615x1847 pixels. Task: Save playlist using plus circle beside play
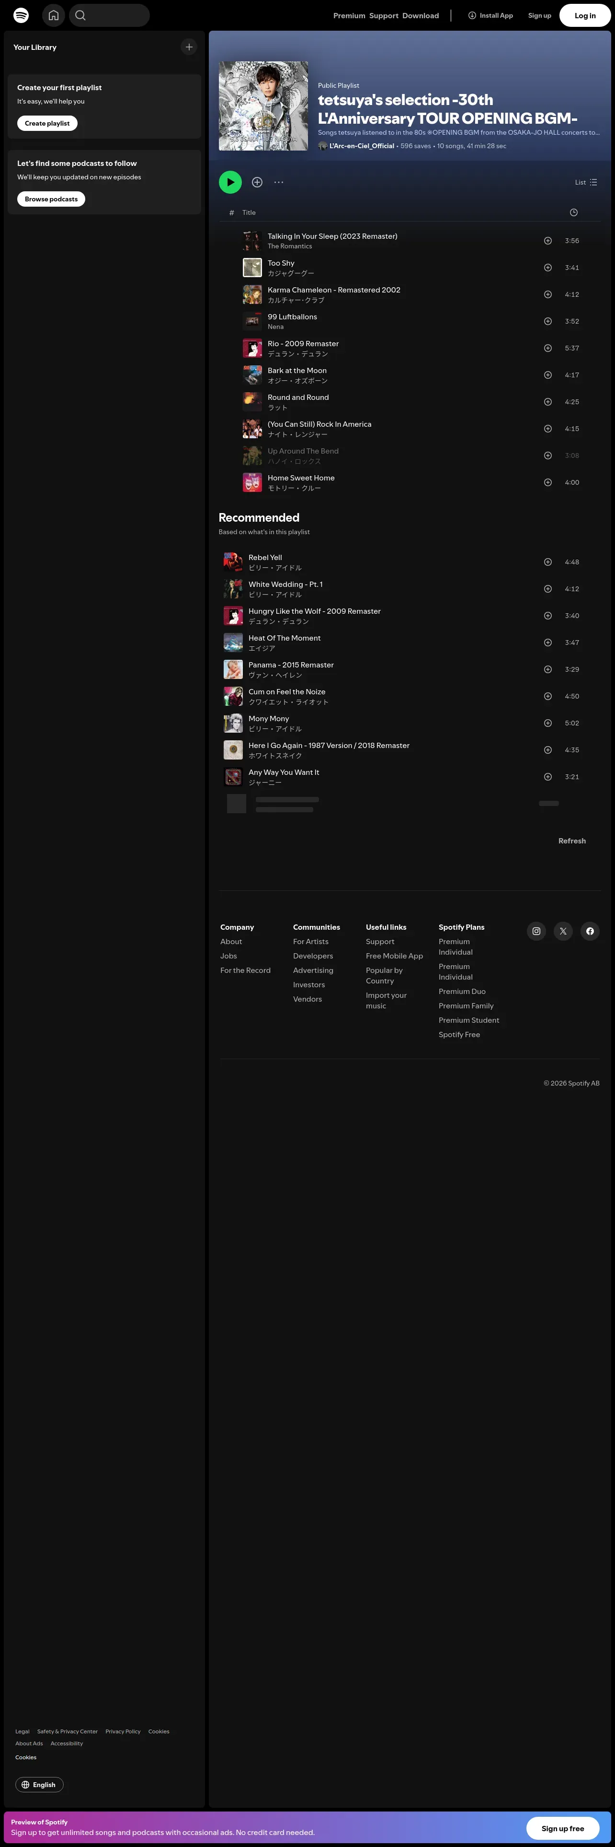[257, 182]
